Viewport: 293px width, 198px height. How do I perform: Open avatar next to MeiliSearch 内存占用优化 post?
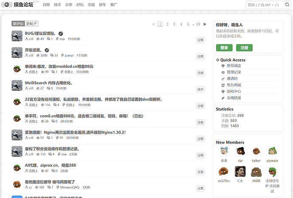17,86
